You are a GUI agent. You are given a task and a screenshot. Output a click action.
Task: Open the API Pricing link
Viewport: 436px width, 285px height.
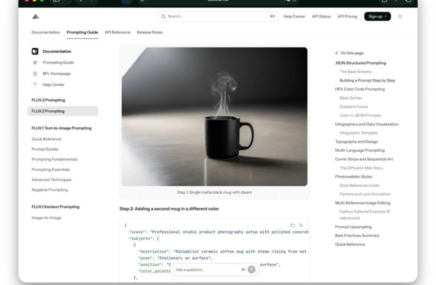coord(347,16)
